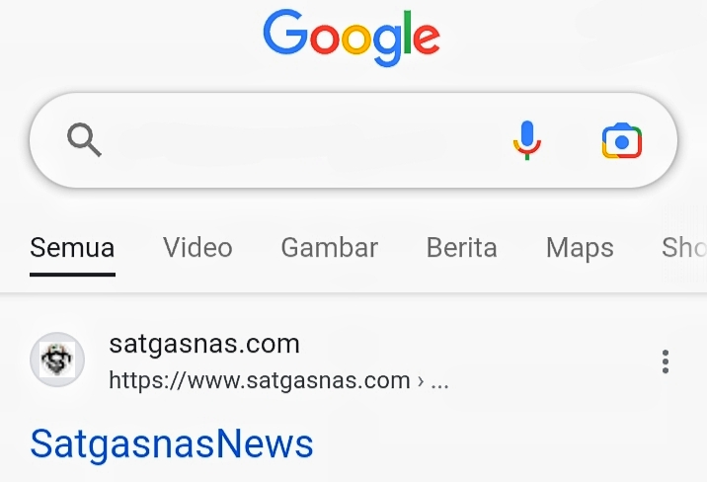The height and width of the screenshot is (482, 707).
Task: Click the magnifying glass search icon
Action: tap(84, 140)
